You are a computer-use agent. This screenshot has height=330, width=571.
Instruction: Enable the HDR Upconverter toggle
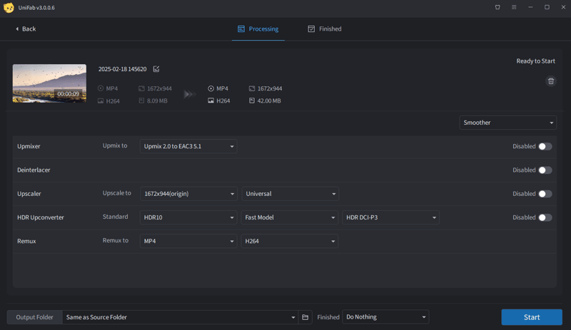tap(545, 217)
